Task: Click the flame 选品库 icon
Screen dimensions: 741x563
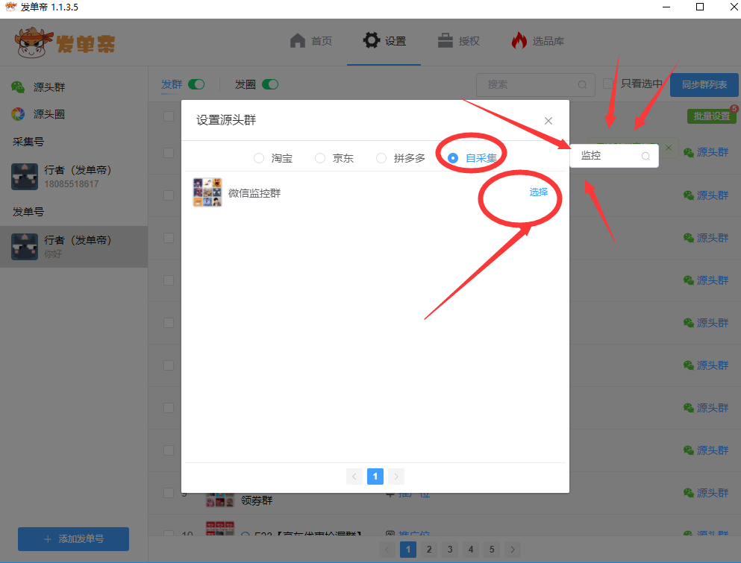Action: 519,40
